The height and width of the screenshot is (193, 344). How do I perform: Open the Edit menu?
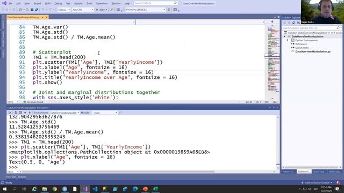(x=18, y=4)
